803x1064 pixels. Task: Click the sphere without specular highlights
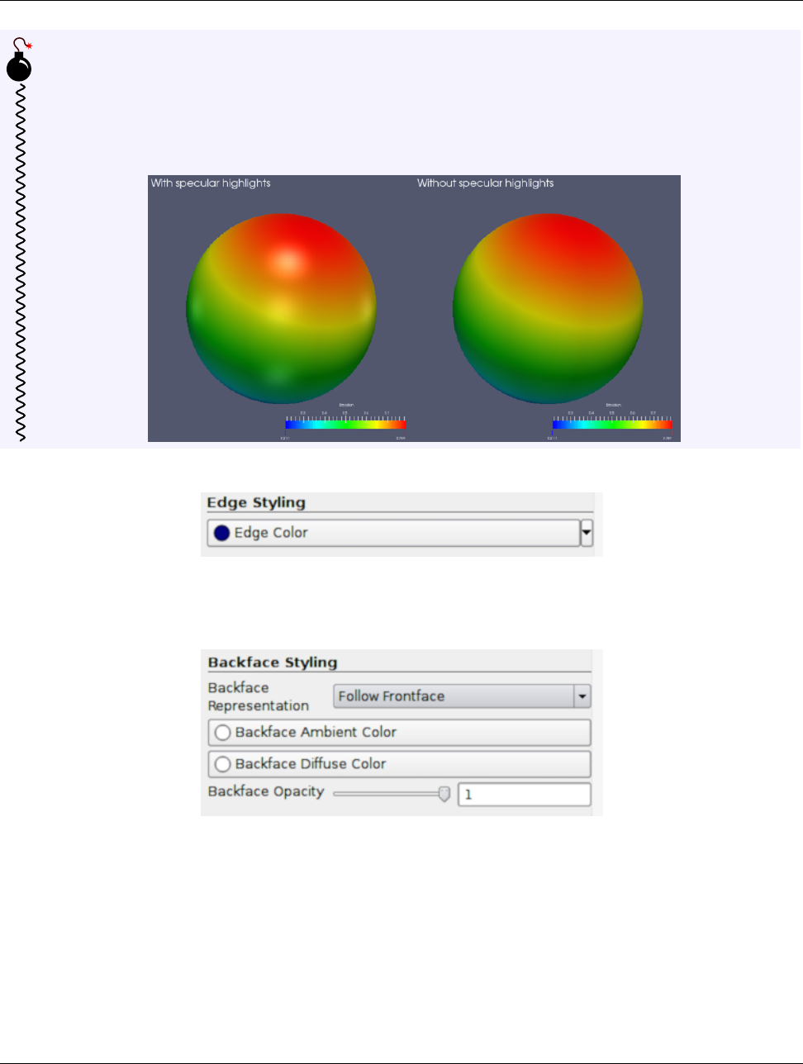548,307
